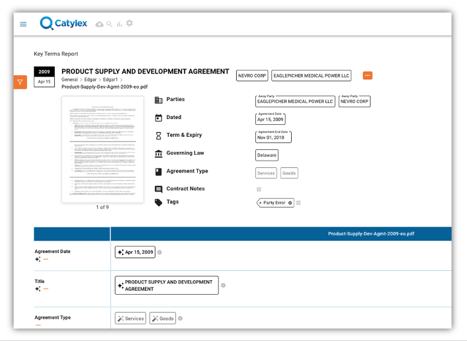467x341 pixels.
Task: Click the Catylex logo
Action: point(64,23)
